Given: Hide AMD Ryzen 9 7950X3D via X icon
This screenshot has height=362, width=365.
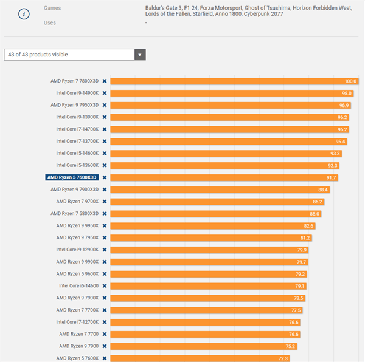Looking at the screenshot, I should click(105, 105).
